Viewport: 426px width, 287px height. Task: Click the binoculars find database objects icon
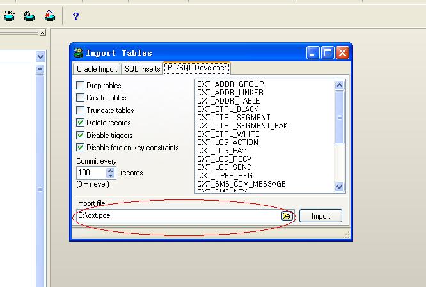pyautogui.click(x=29, y=15)
